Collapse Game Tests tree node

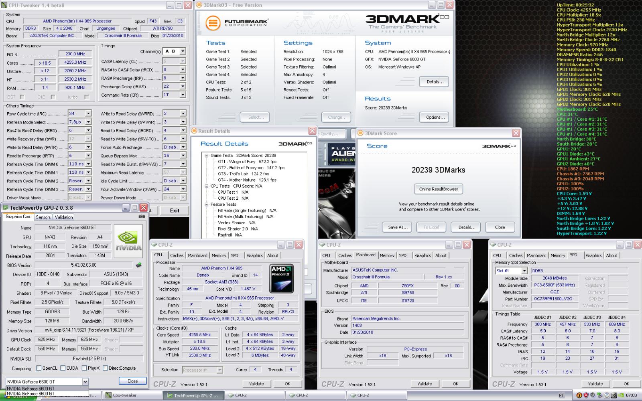207,156
